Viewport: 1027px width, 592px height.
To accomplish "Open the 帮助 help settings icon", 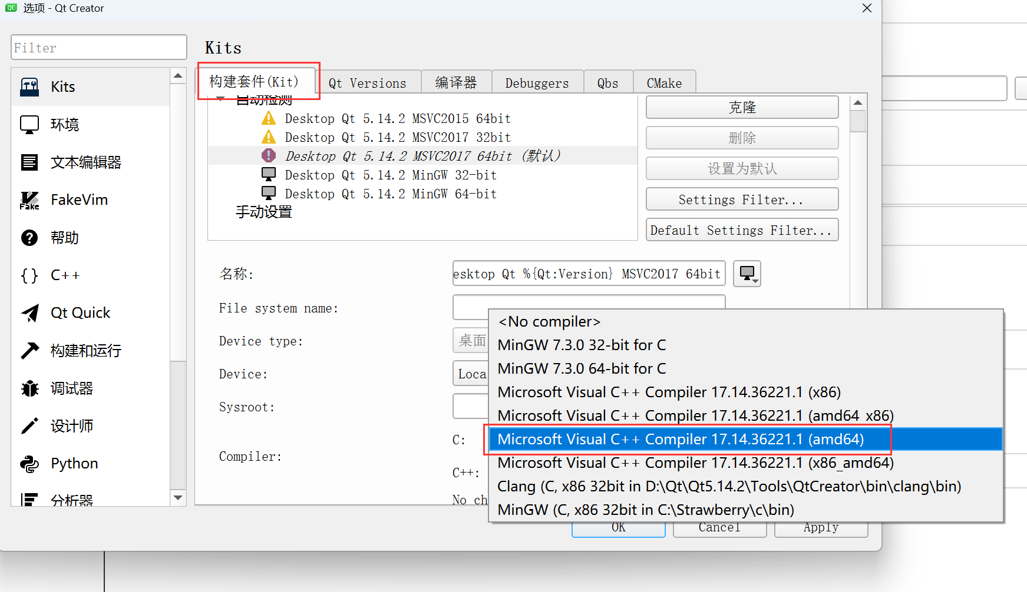I will (29, 238).
